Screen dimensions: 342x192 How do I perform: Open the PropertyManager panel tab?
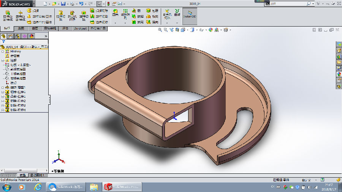10,36
